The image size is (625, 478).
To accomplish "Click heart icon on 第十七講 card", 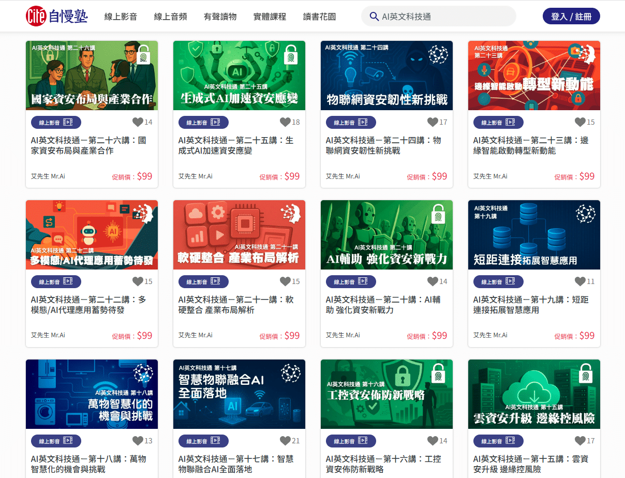I will point(285,441).
